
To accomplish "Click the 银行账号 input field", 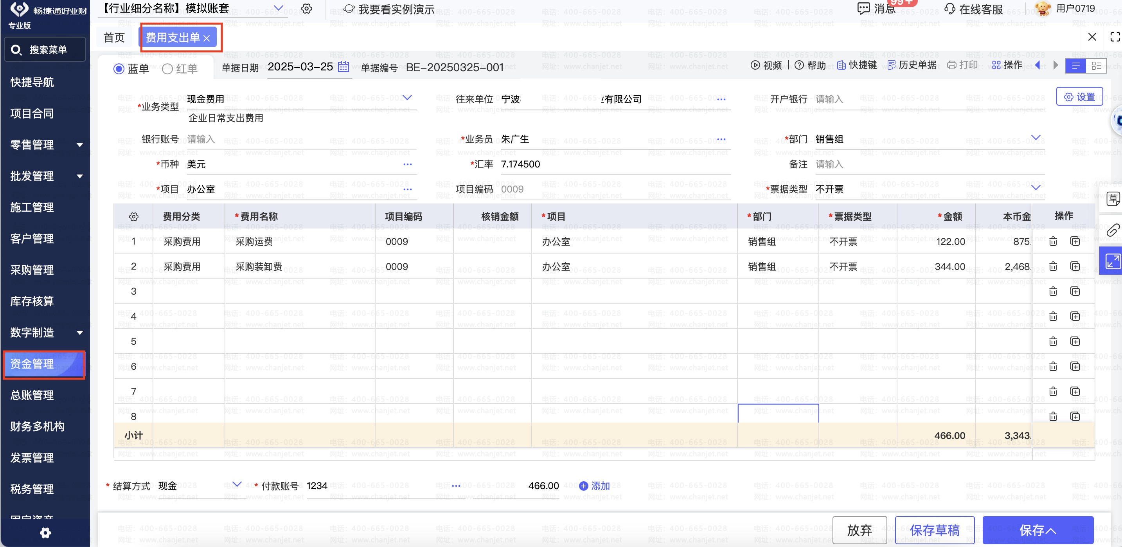I will [301, 139].
